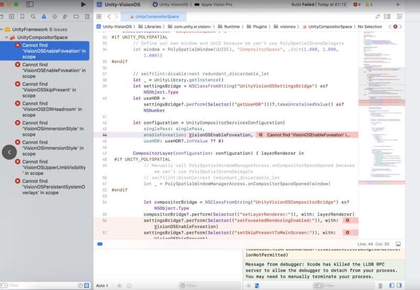420x290 pixels.
Task: Open the related items grid menu
Action: click(x=99, y=17)
